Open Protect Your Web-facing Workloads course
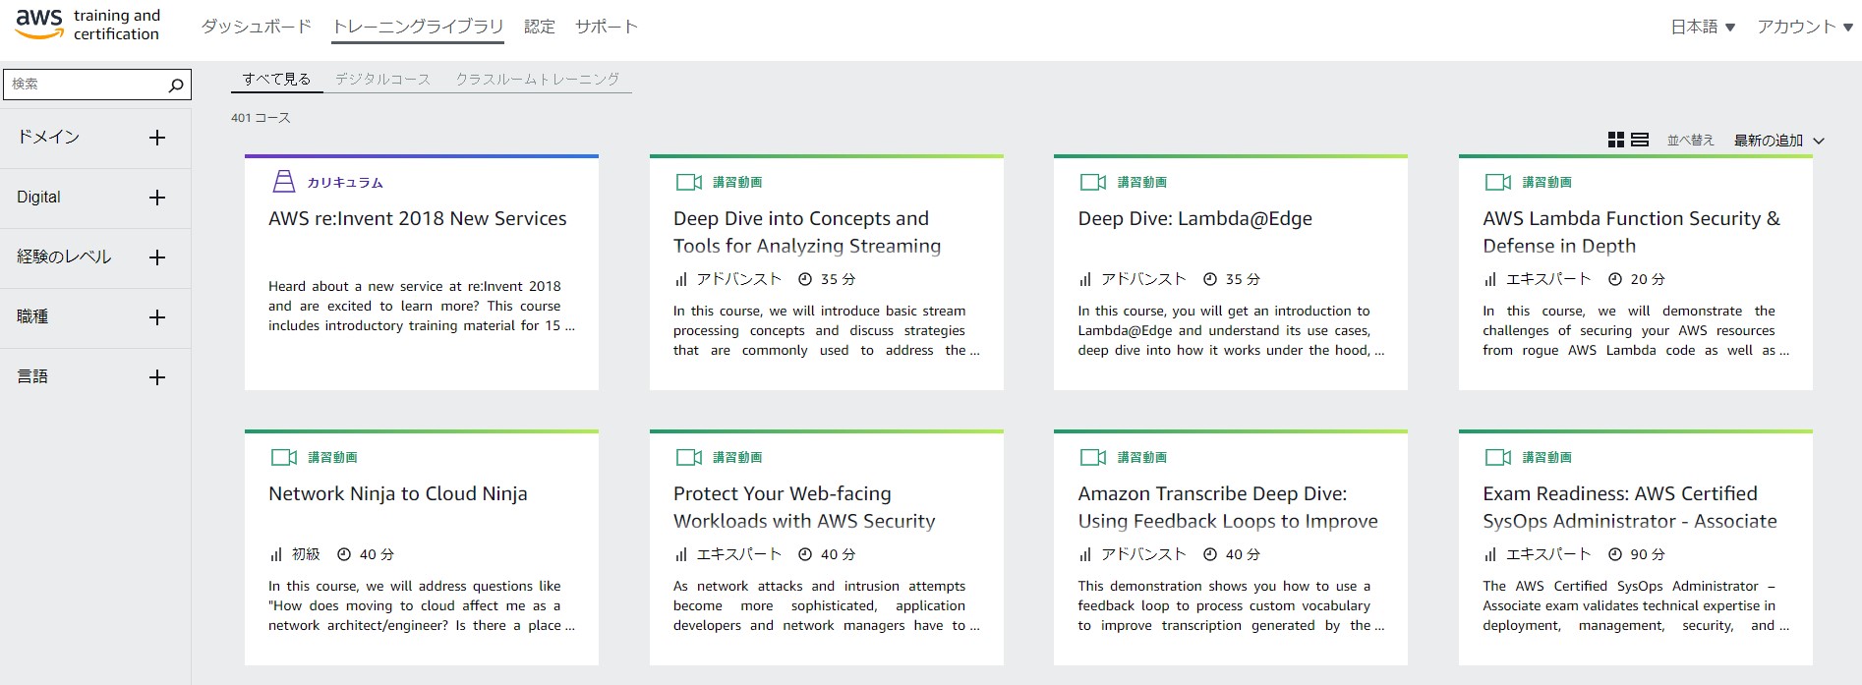The width and height of the screenshot is (1862, 685). (804, 507)
